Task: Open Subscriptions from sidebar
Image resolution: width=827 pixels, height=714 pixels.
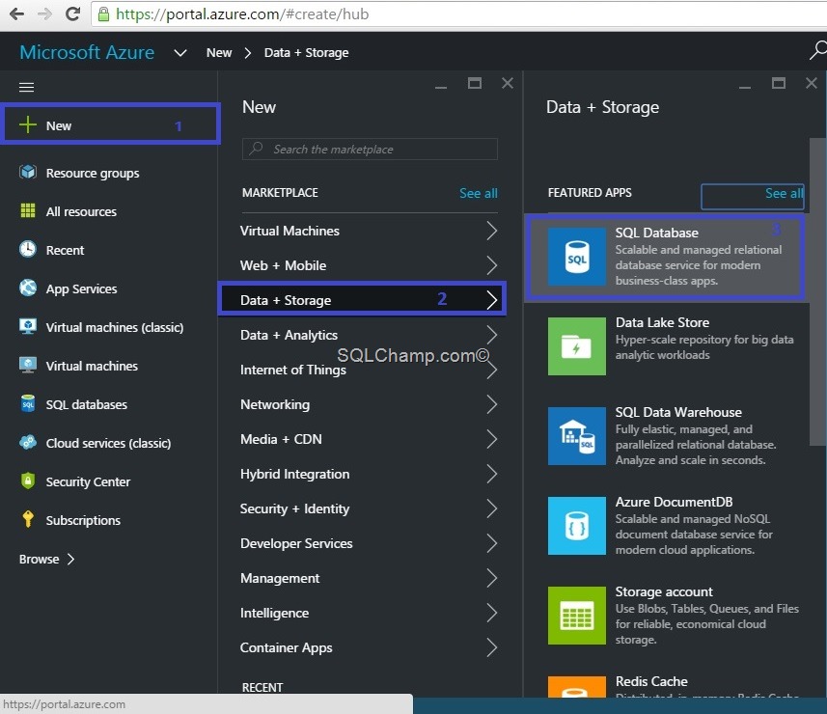Action: (109, 520)
